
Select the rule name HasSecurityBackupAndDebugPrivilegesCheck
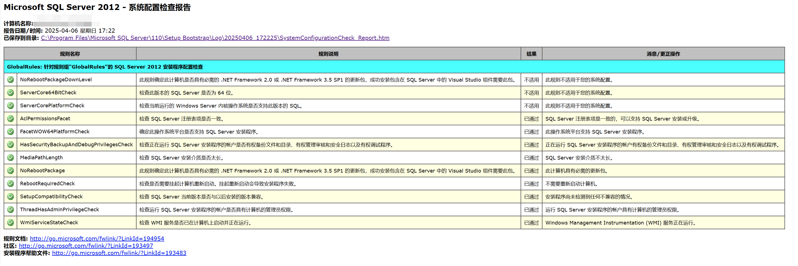[x=76, y=145]
